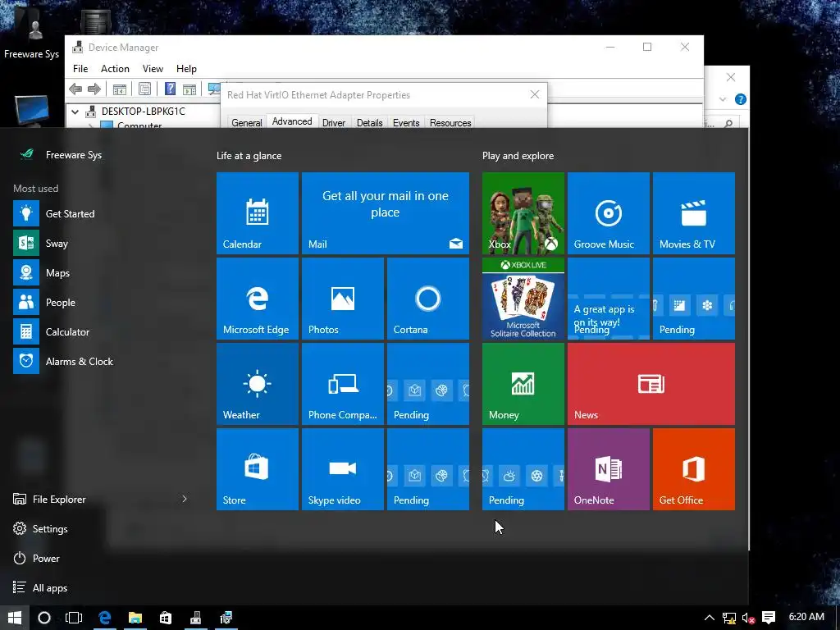Screen dimensions: 840x630
Task: Collapse DESKTOP-LBPKG1C tree node
Action: click(75, 112)
